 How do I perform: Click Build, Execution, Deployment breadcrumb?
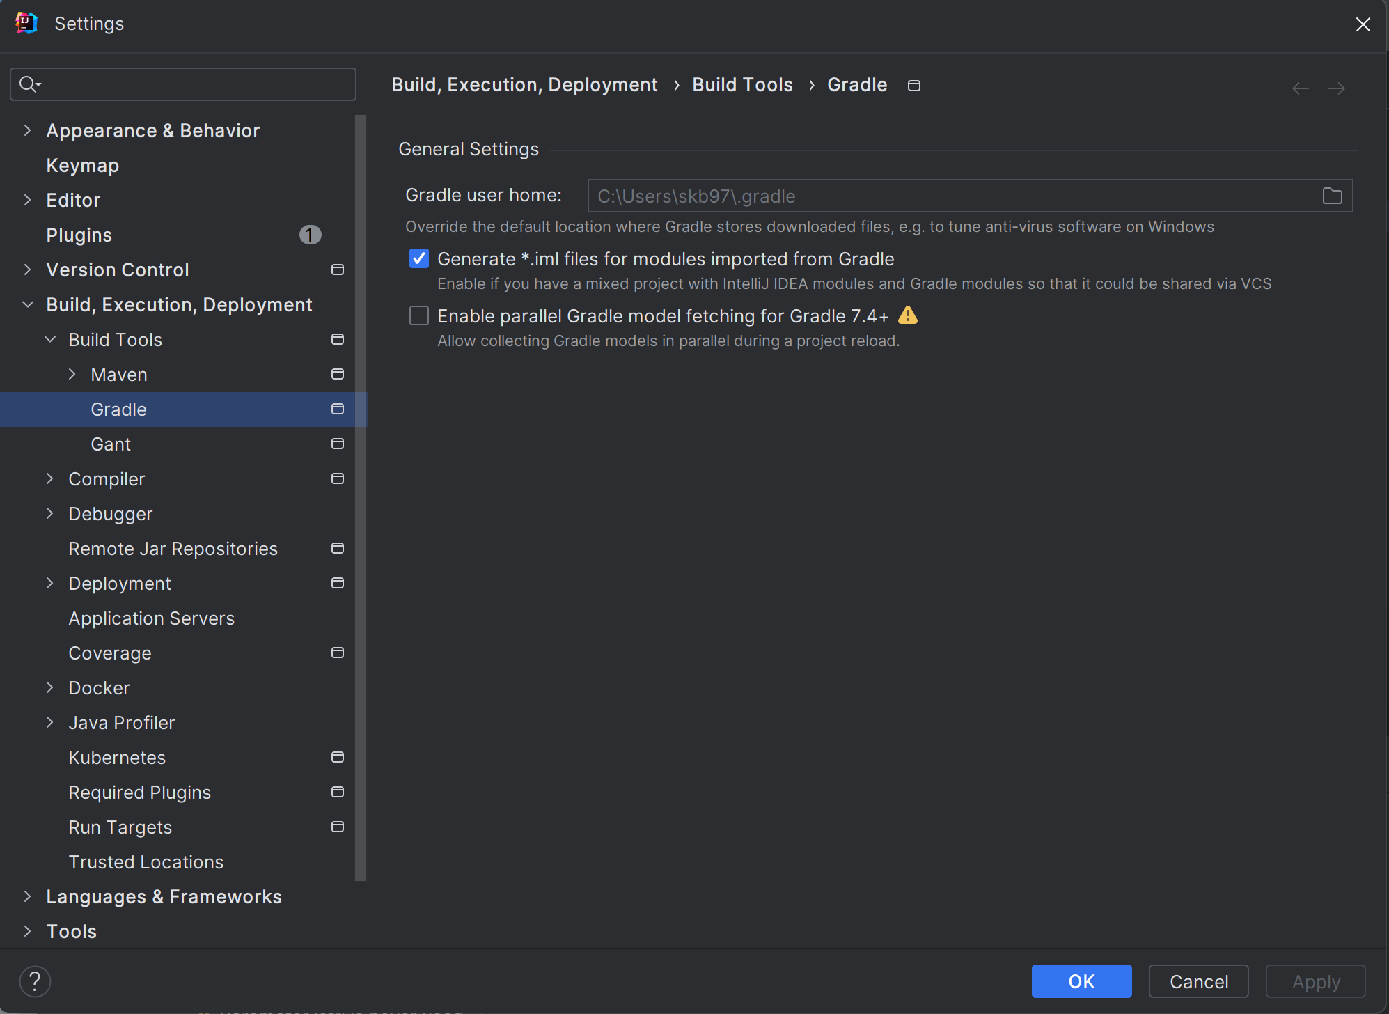[x=524, y=85]
